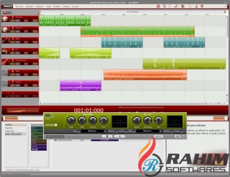Click the arranger scroll-up arrow on the right

point(227,17)
